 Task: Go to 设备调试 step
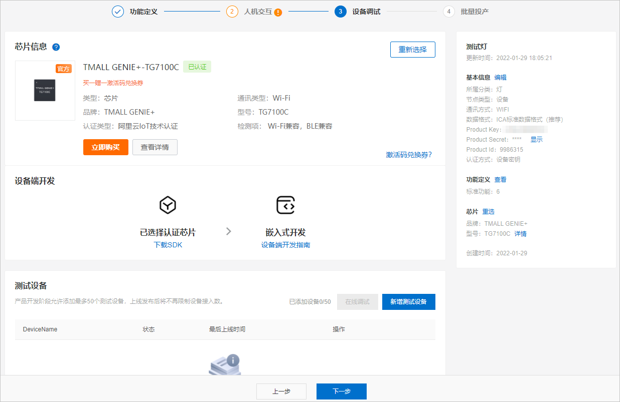(x=366, y=12)
